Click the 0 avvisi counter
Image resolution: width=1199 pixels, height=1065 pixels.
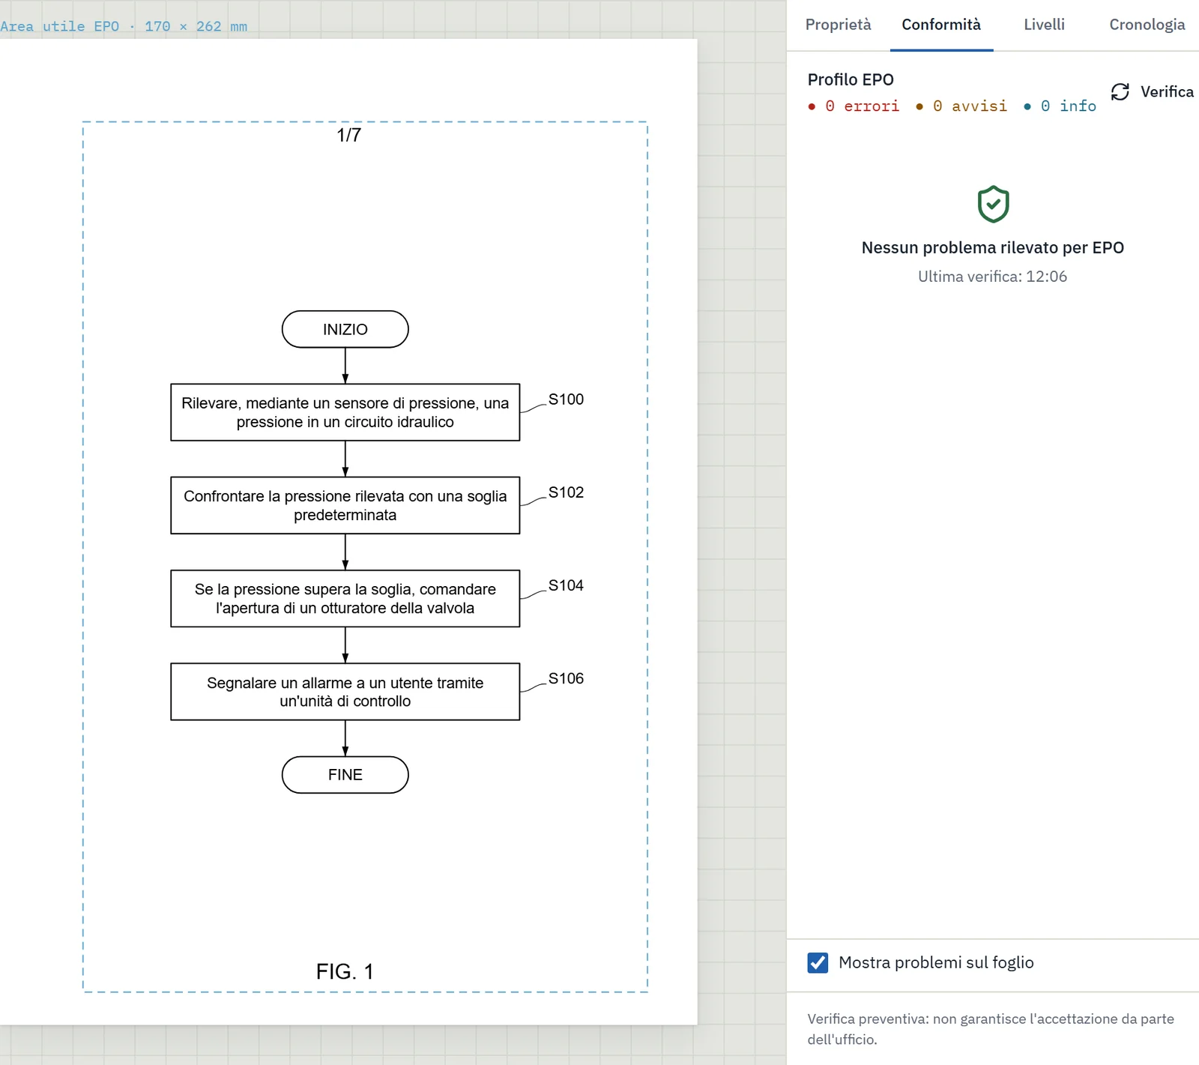961,106
